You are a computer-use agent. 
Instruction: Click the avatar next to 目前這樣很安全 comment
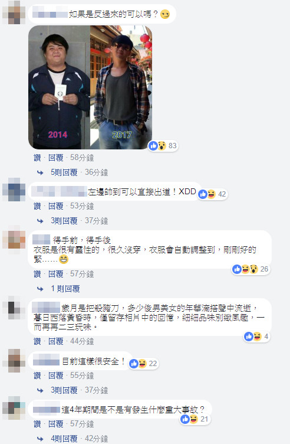coord(14,361)
